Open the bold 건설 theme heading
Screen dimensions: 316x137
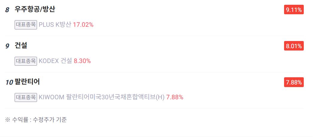click(21, 46)
